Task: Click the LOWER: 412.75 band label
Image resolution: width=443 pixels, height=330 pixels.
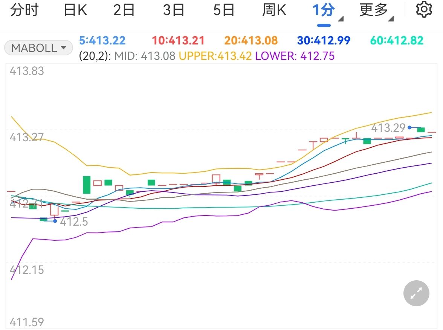Action: (x=295, y=56)
